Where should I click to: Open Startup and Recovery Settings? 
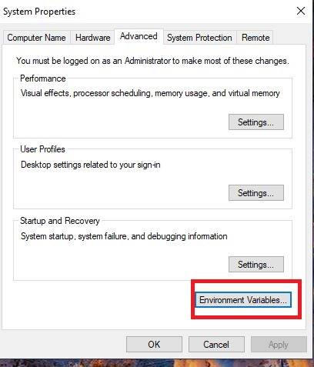(x=256, y=264)
